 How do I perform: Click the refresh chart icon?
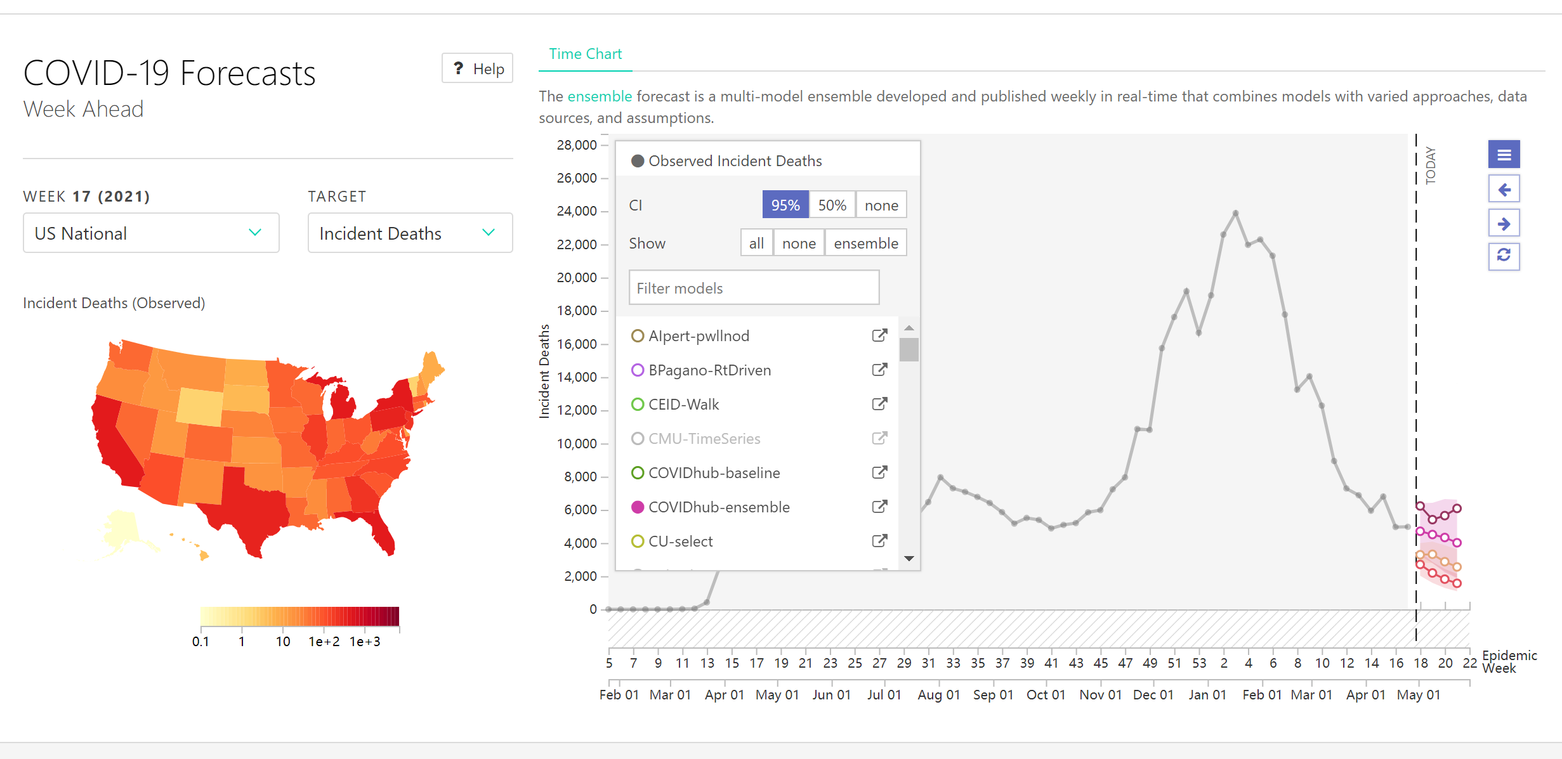coord(1504,256)
